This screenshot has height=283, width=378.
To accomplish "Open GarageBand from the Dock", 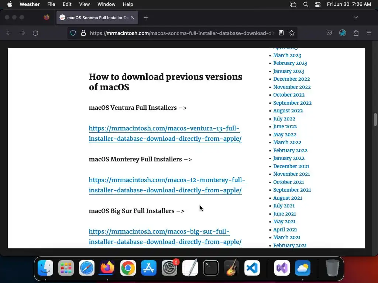I will (x=231, y=268).
